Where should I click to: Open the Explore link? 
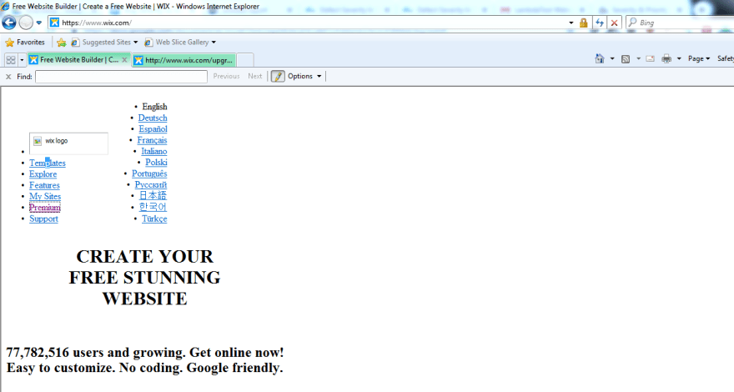[x=43, y=174]
